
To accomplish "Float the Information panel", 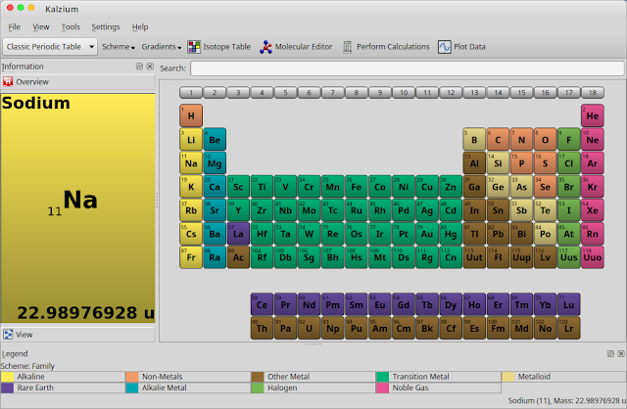I will pyautogui.click(x=139, y=67).
